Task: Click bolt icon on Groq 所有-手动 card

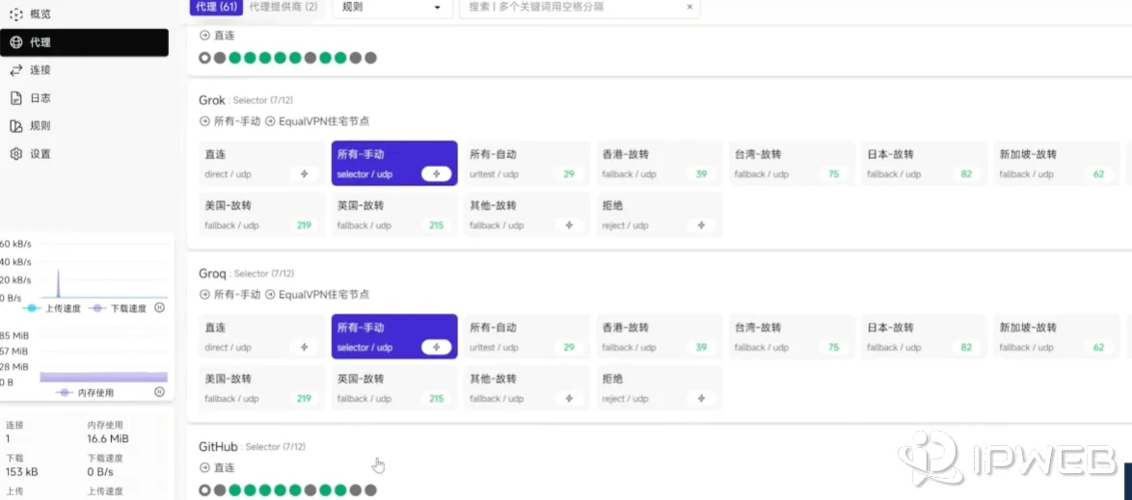Action: point(437,347)
